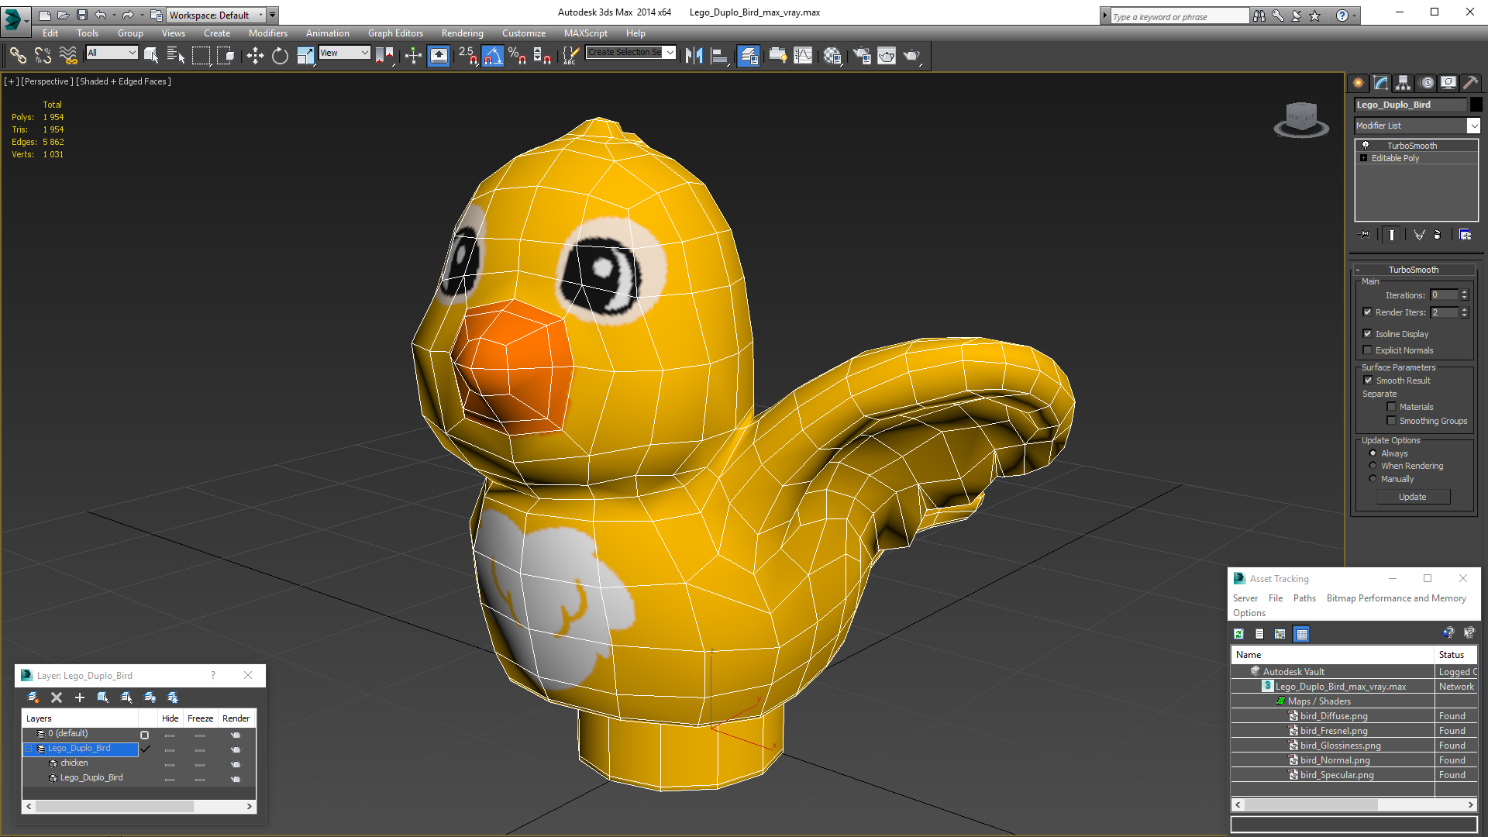Screen dimensions: 1488x837
Task: Click Freeze All Layers snowflake icon
Action: [173, 697]
